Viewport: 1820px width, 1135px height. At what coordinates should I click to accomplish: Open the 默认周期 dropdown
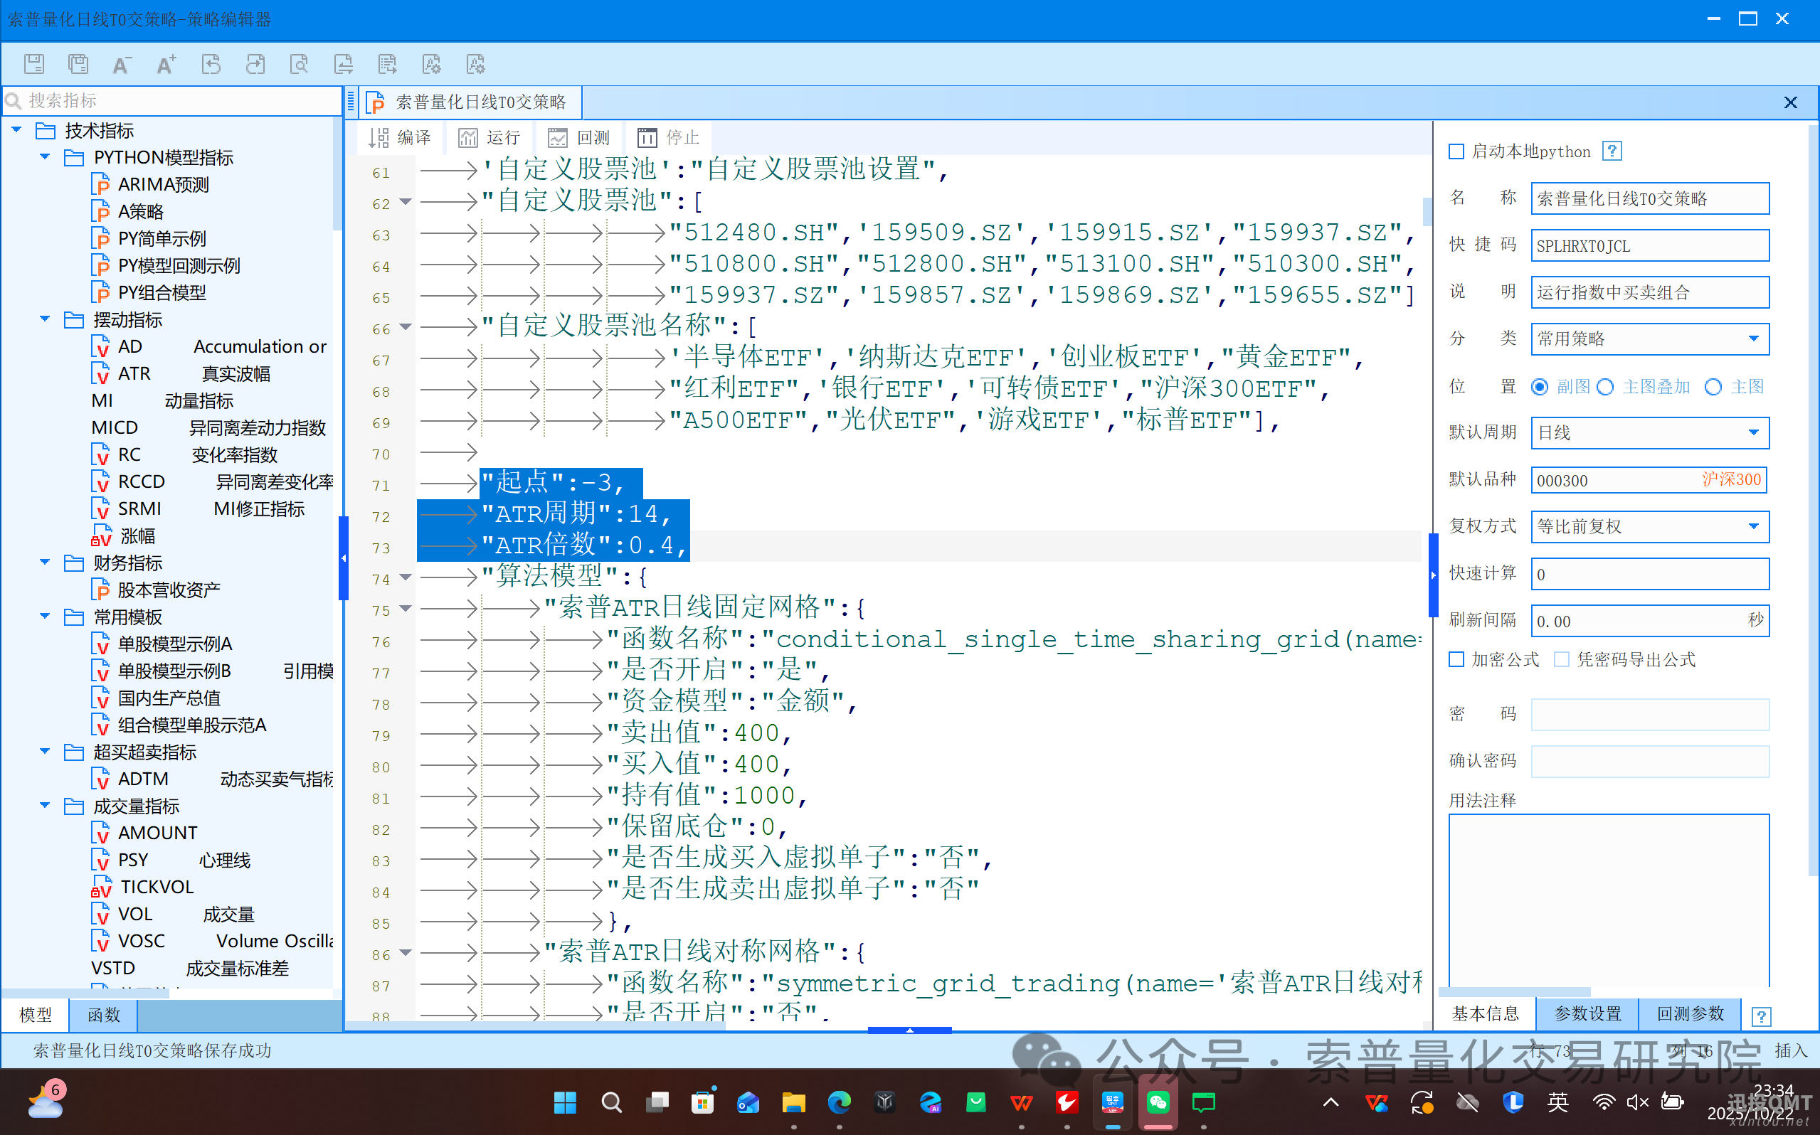click(1753, 432)
